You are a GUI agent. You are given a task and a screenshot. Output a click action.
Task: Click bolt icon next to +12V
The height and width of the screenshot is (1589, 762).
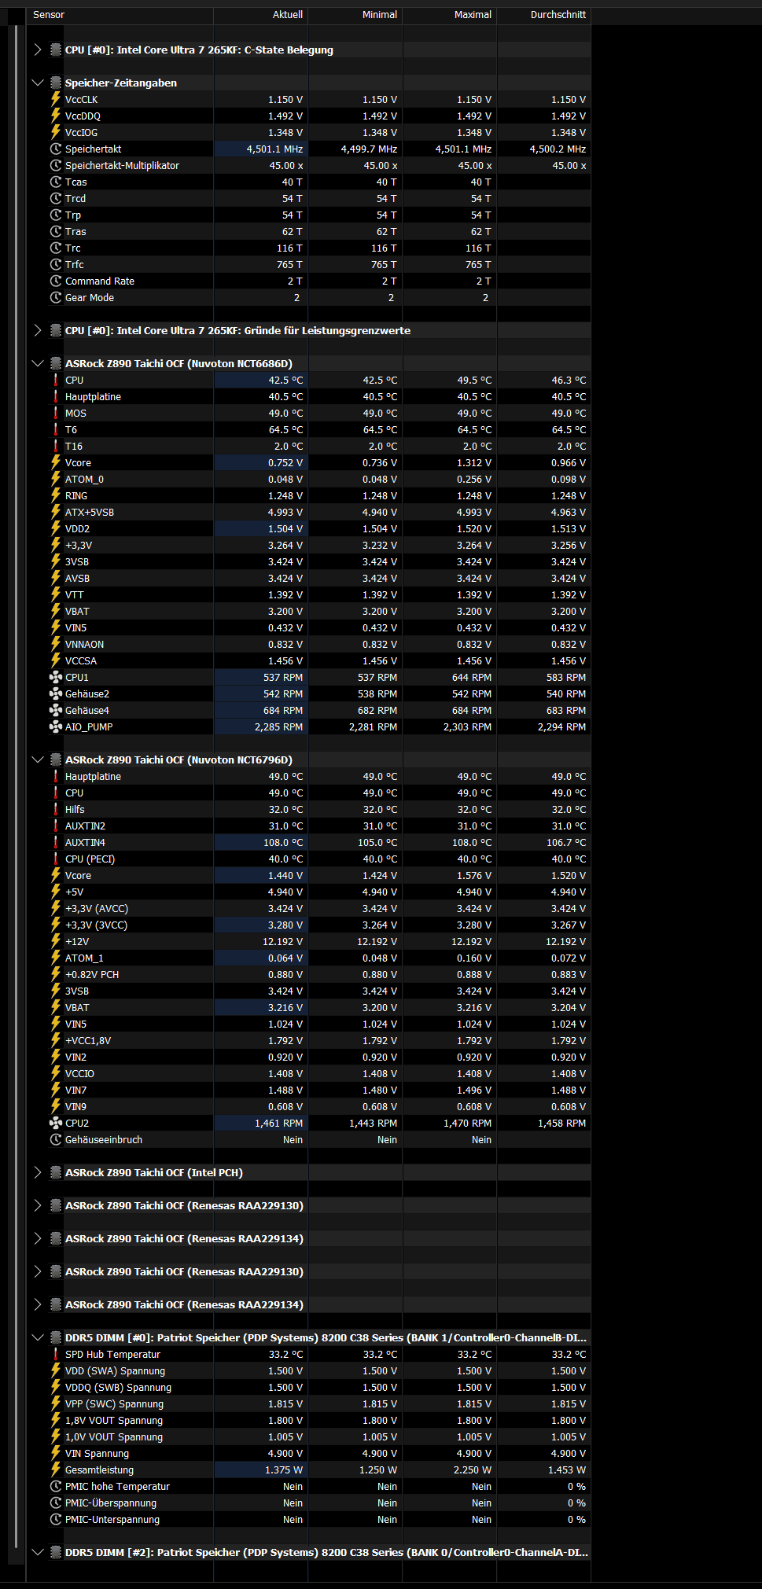(56, 941)
